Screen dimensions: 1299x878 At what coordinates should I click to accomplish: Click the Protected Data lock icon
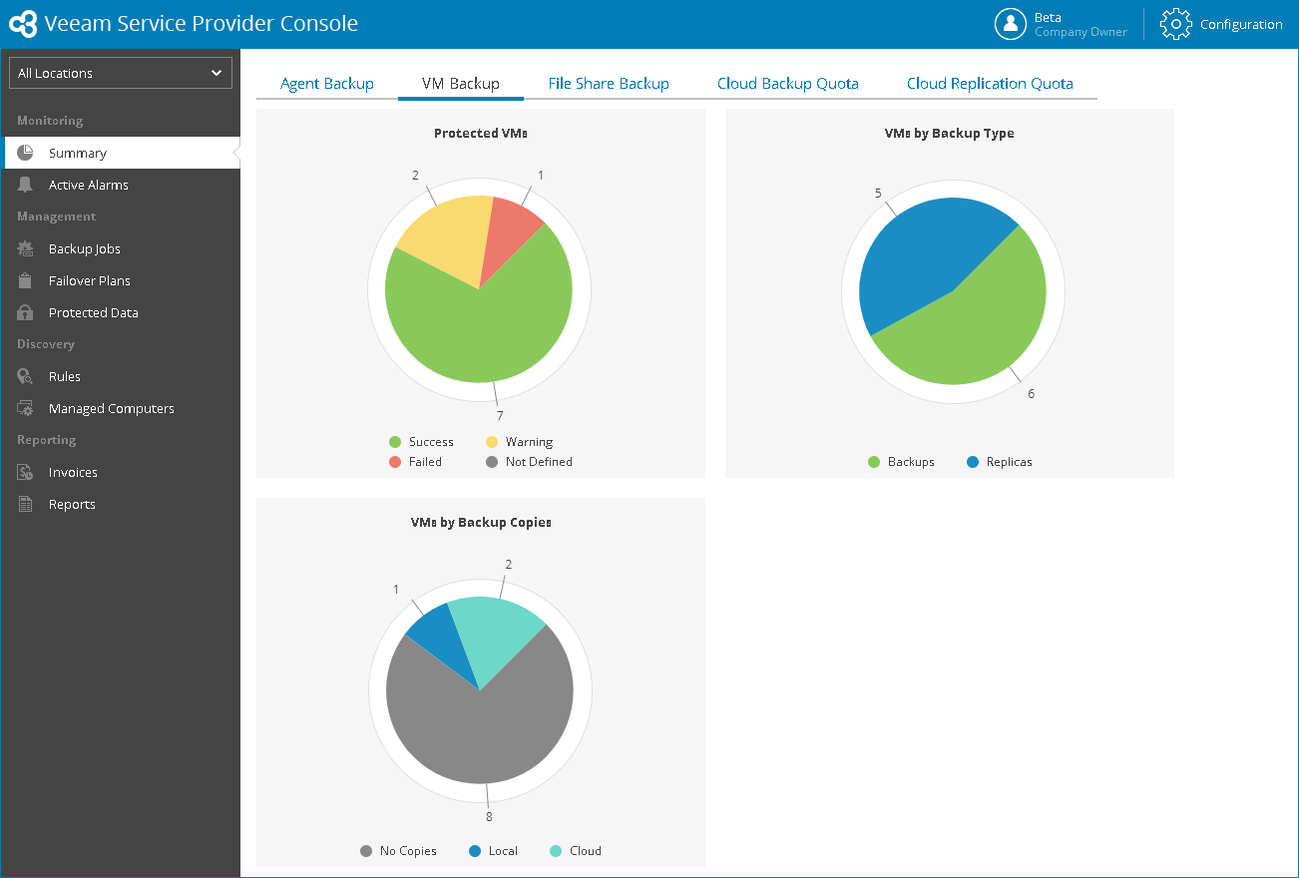tap(26, 312)
